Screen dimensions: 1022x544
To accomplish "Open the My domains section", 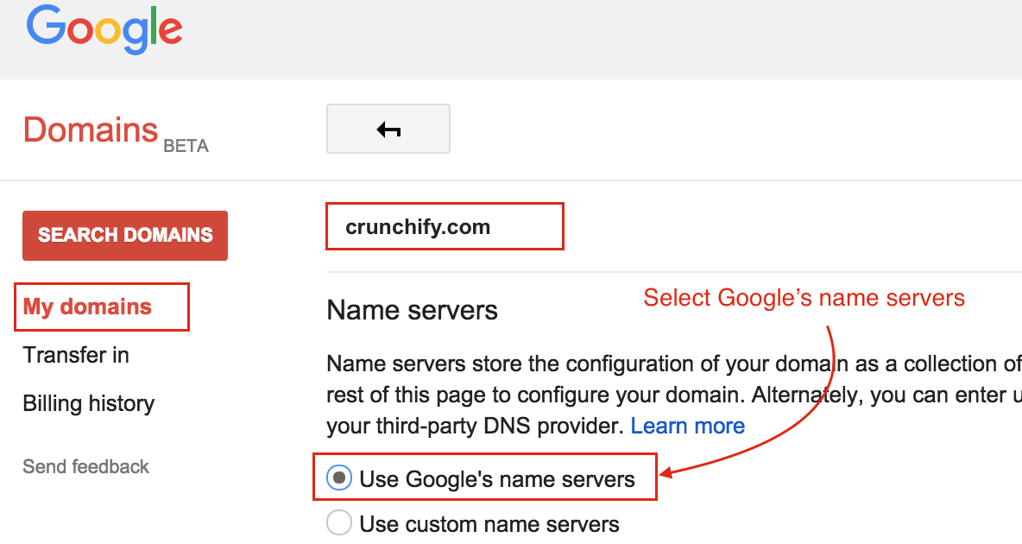I will click(87, 307).
